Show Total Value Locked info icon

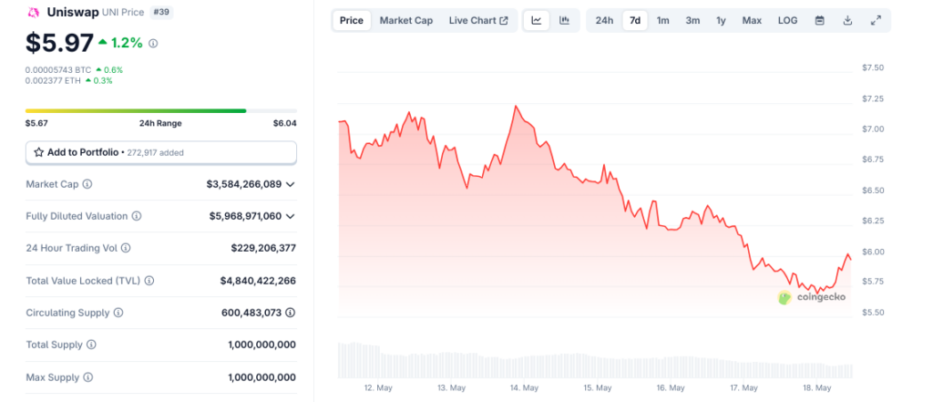[x=149, y=281]
